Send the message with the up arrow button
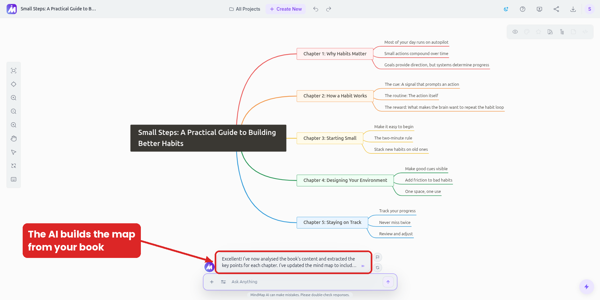This screenshot has height=300, width=600. coord(388,282)
